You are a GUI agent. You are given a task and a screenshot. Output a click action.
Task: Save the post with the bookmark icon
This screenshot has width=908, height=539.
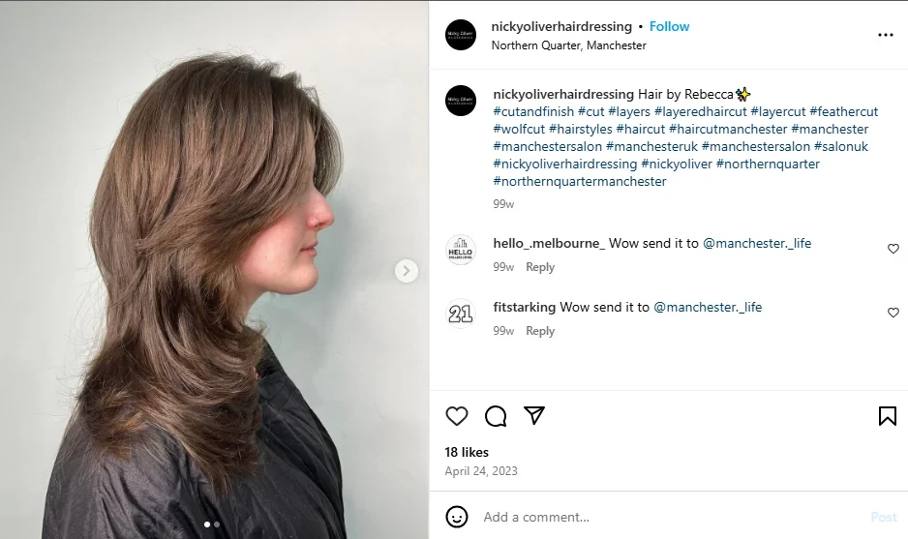tap(887, 416)
